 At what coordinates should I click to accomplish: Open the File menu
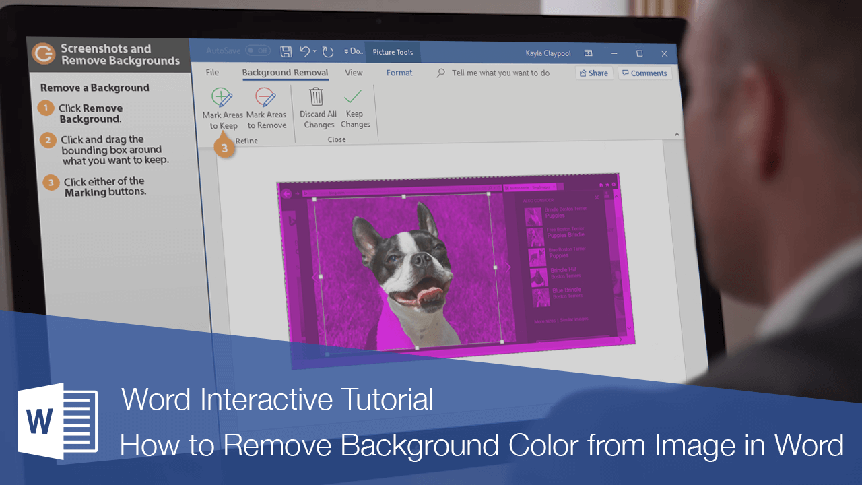(212, 72)
